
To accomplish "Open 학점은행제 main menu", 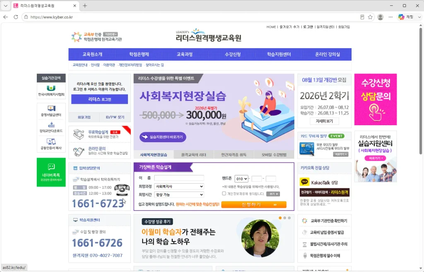I will tap(139, 54).
